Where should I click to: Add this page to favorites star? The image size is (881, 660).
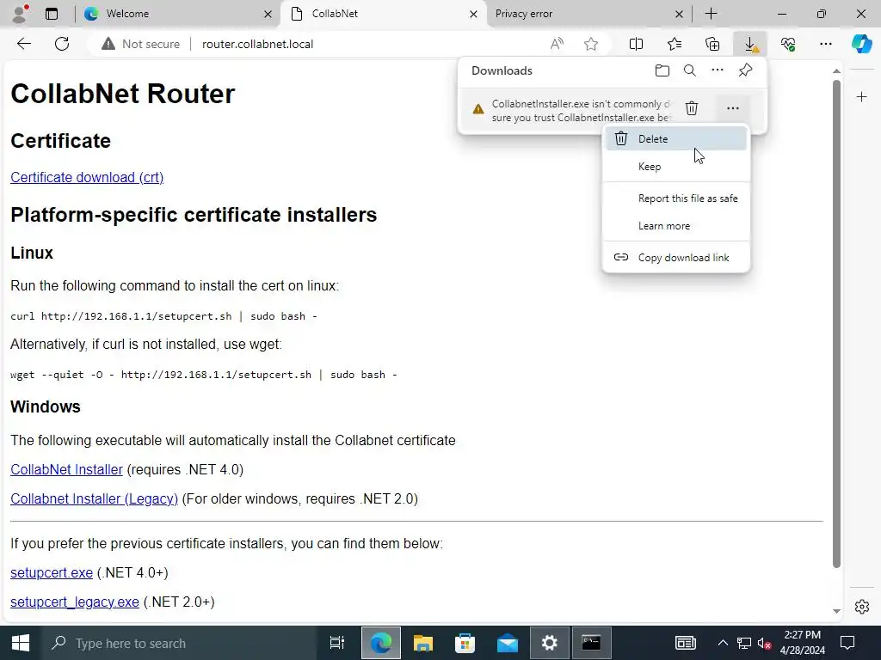(x=590, y=44)
